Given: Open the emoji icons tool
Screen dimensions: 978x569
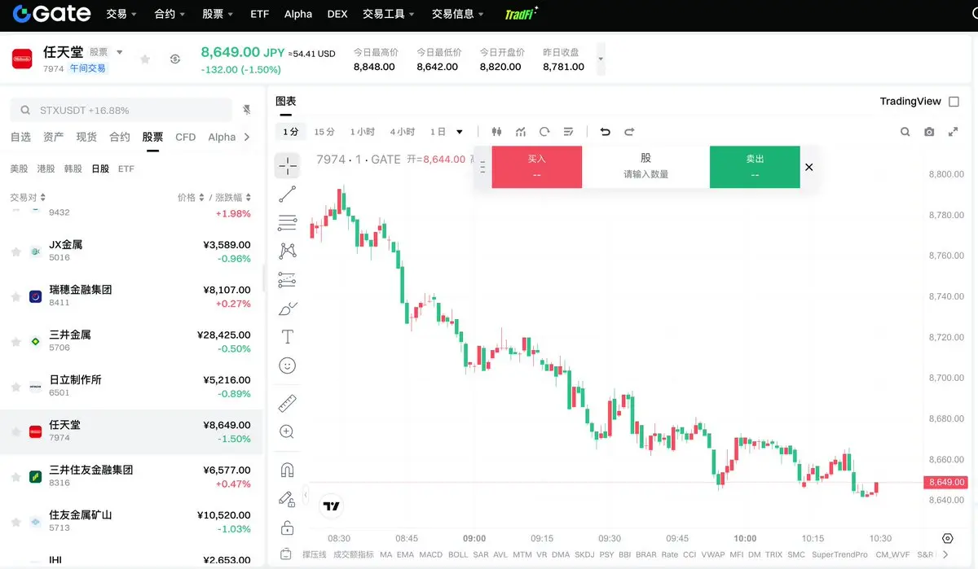Looking at the screenshot, I should (x=287, y=365).
